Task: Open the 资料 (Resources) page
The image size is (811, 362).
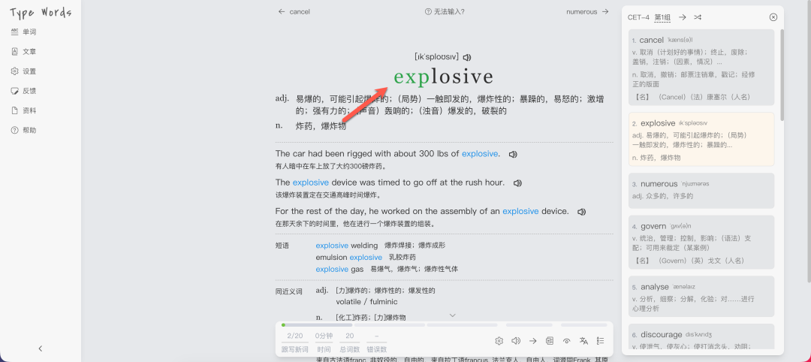Action: 24,110
